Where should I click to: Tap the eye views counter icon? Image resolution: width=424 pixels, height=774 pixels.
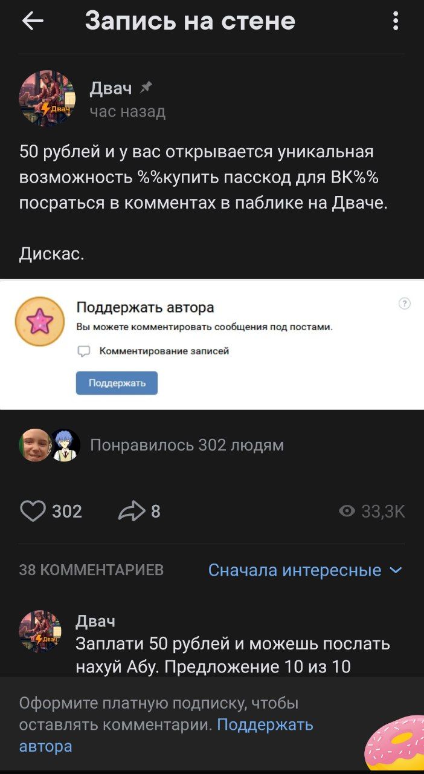[x=347, y=512]
